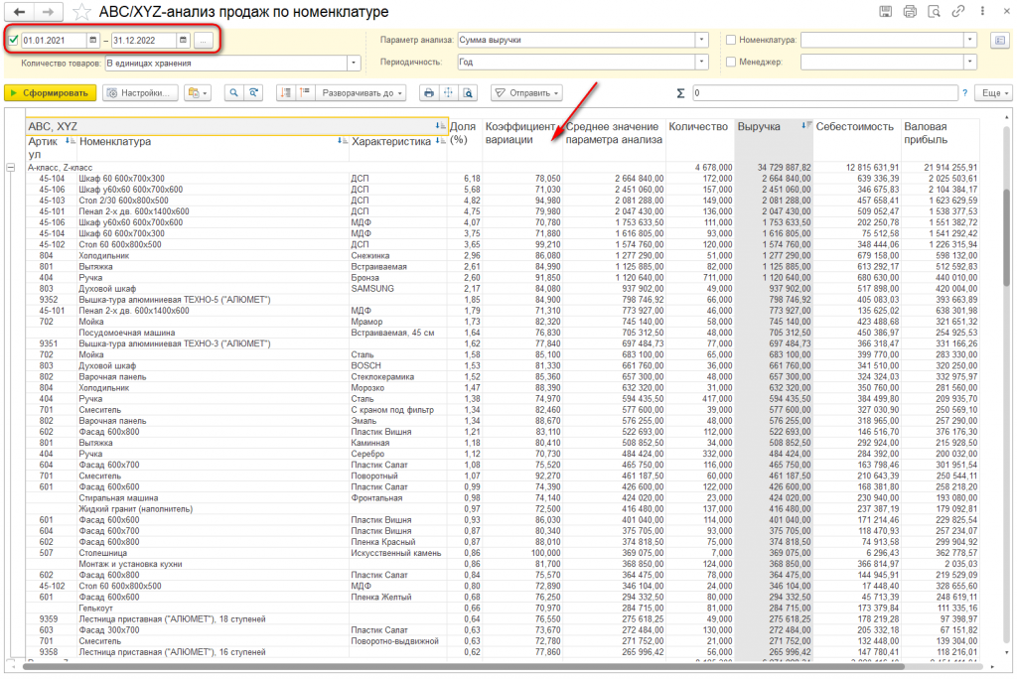Image resolution: width=1017 pixels, height=679 pixels.
Task: Open the Количество товаров dropdown
Action: (354, 64)
